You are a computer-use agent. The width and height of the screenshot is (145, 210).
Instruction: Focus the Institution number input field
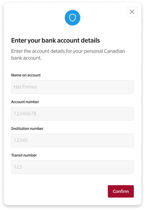pyautogui.click(x=72, y=140)
